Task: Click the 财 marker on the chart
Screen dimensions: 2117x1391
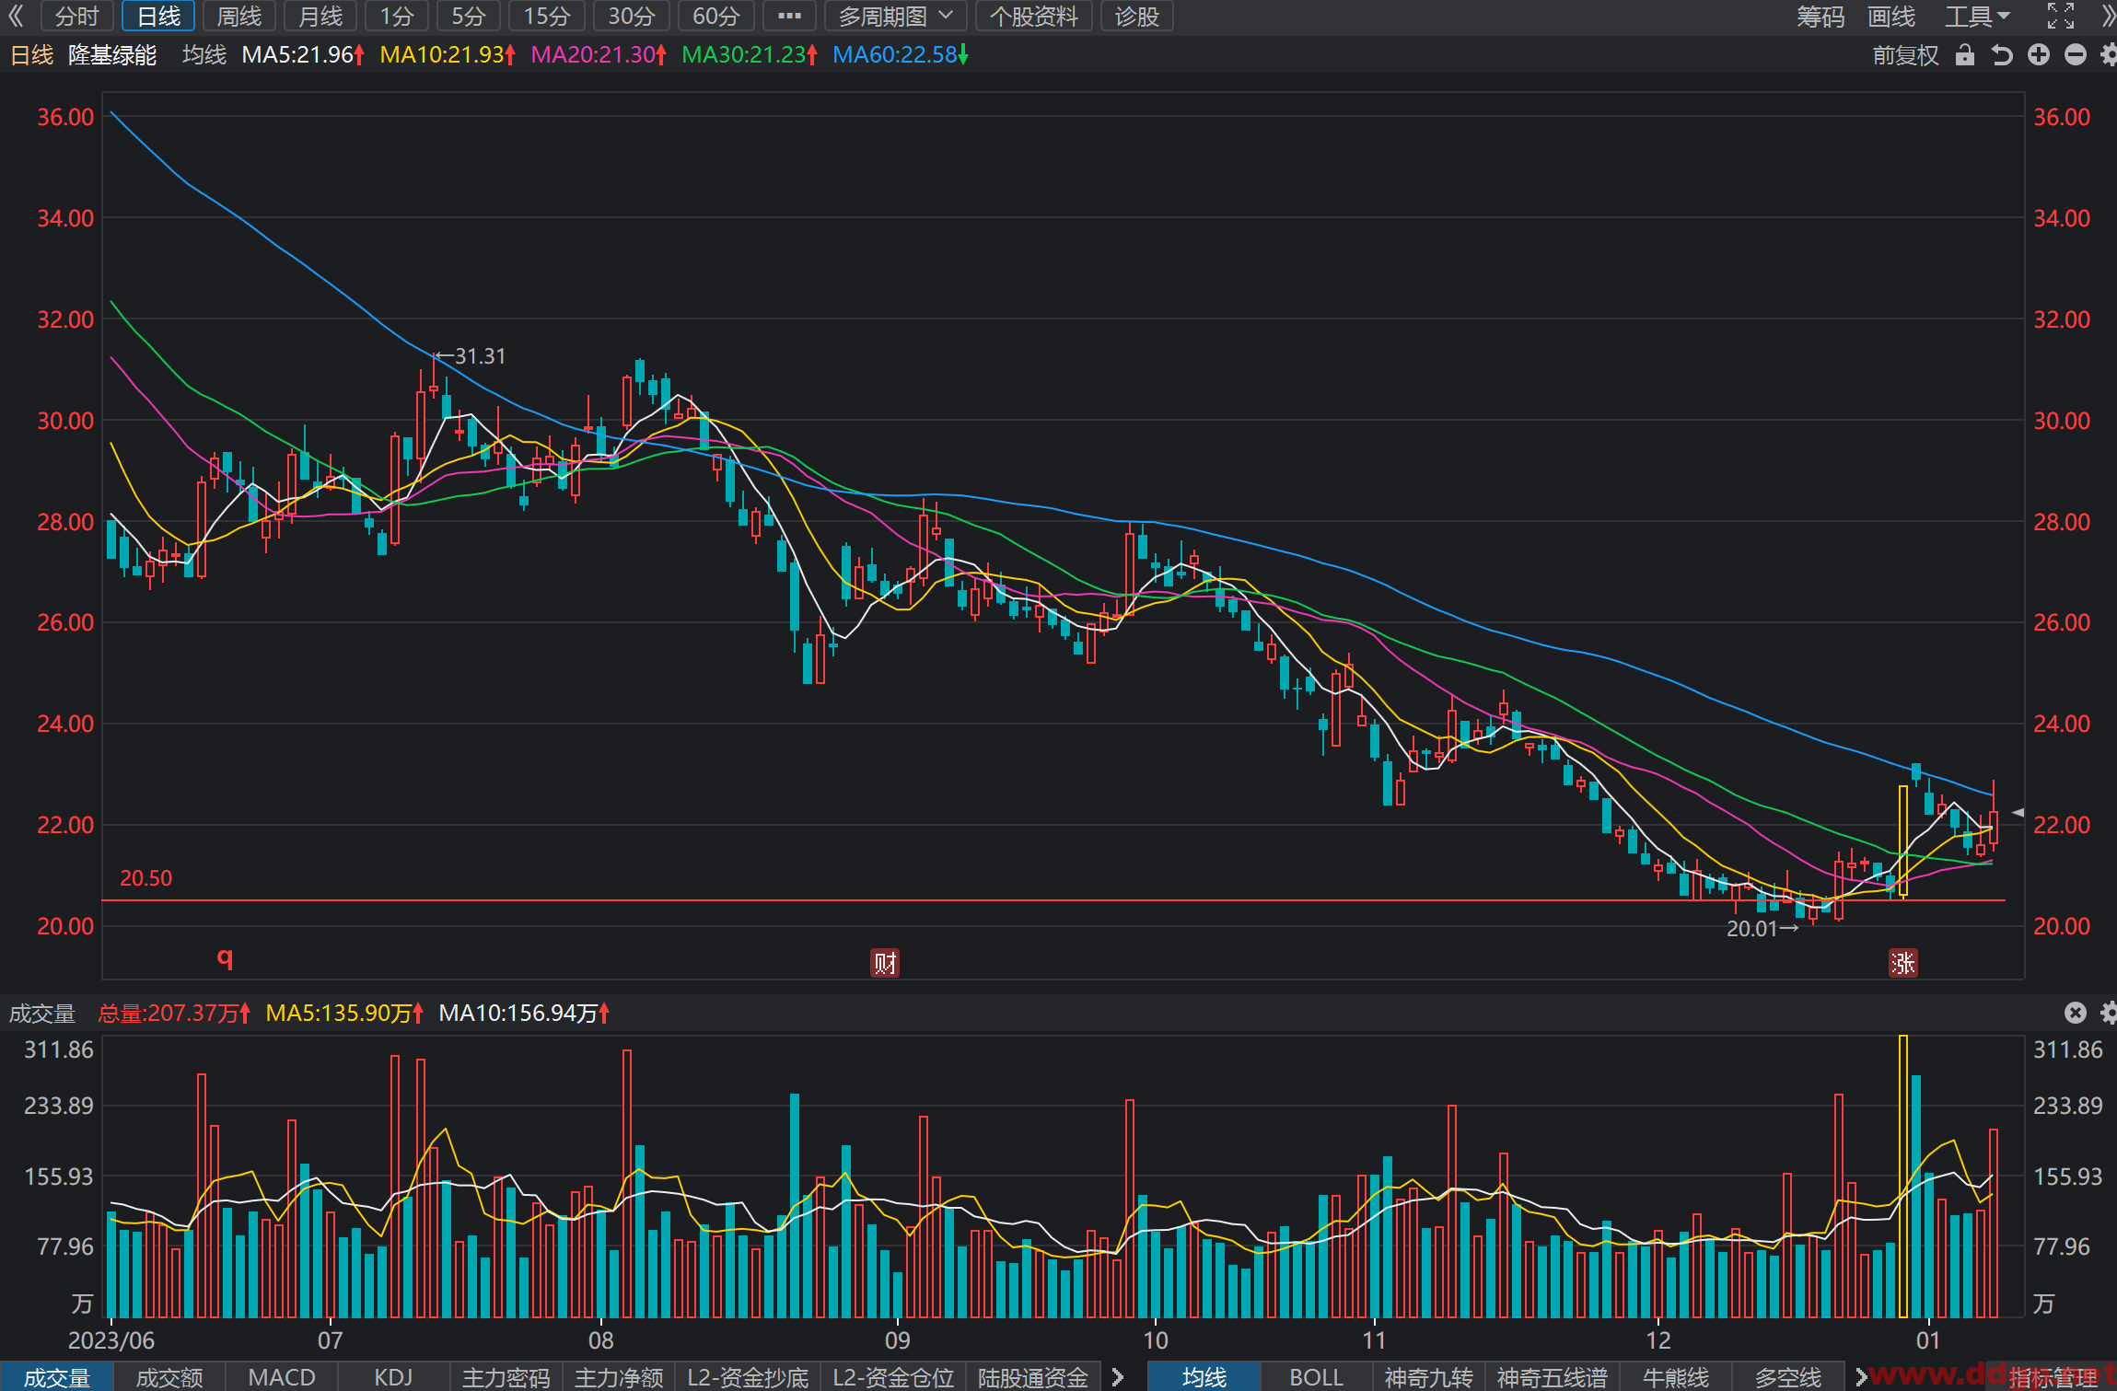Action: (x=885, y=963)
